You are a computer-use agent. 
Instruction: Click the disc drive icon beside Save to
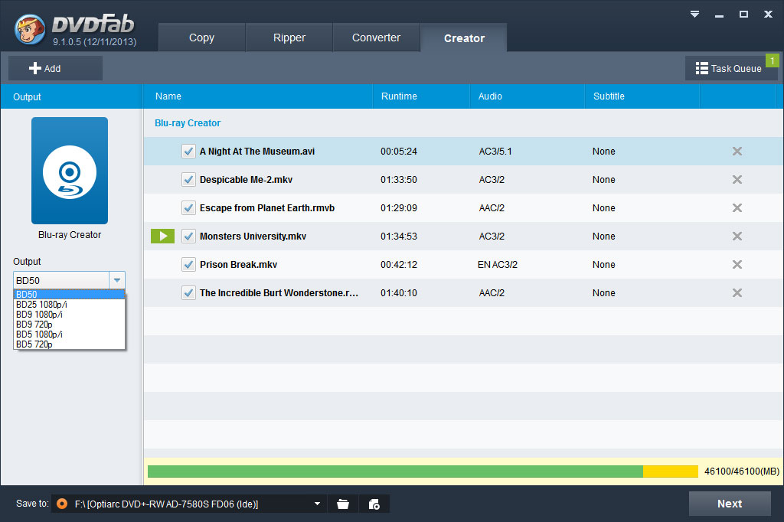coord(62,504)
